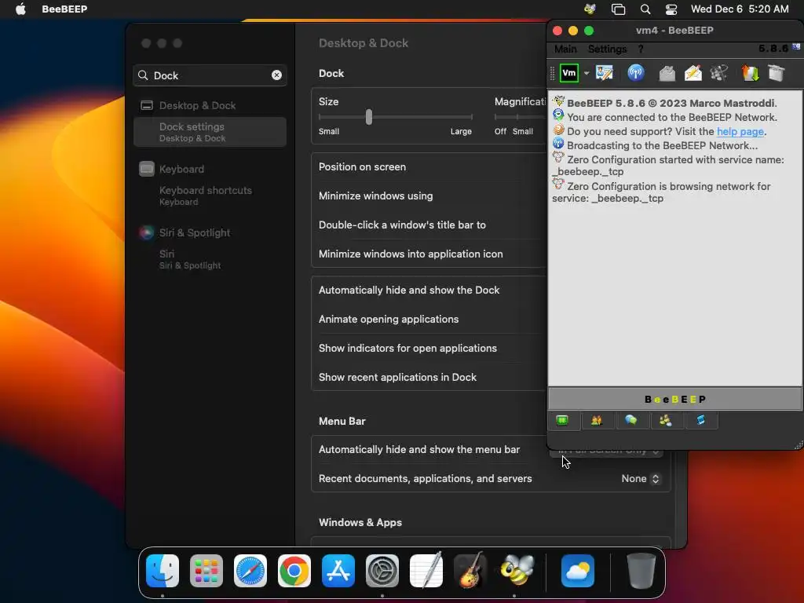Click the Dock Size slider handle
This screenshot has width=804, height=603.
(369, 117)
